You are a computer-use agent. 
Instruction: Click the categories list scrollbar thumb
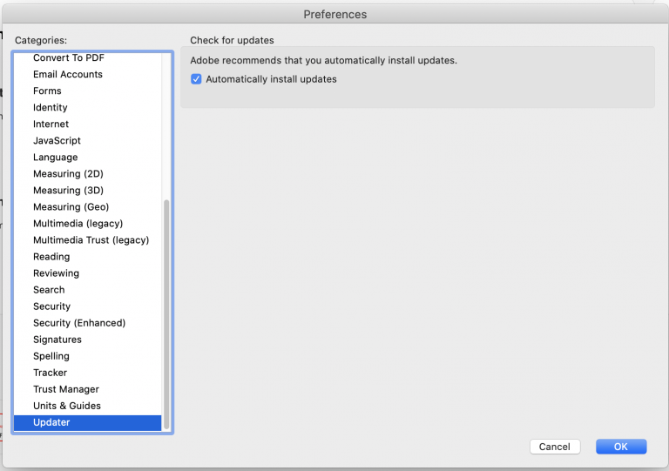(166, 314)
